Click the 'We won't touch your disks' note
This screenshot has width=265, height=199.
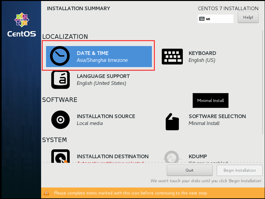click(207, 181)
